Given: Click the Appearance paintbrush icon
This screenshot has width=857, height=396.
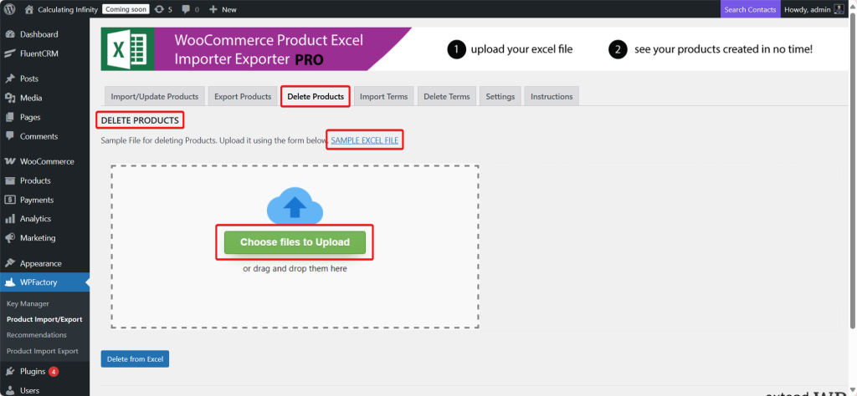Looking at the screenshot, I should (x=10, y=263).
